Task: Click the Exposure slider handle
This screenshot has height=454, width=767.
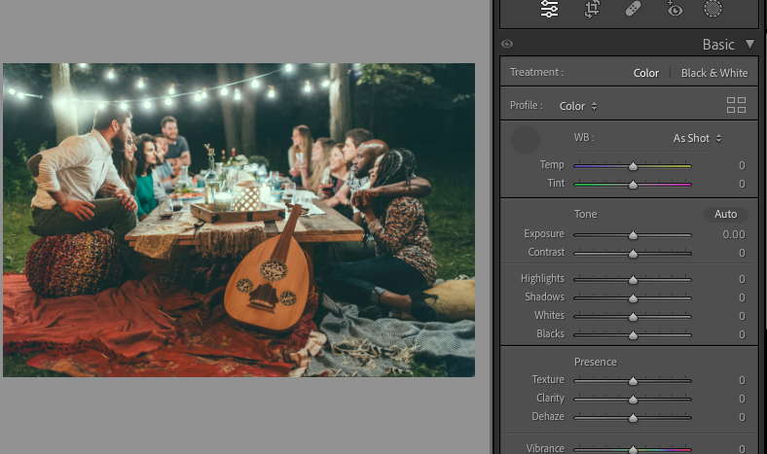Action: point(633,235)
